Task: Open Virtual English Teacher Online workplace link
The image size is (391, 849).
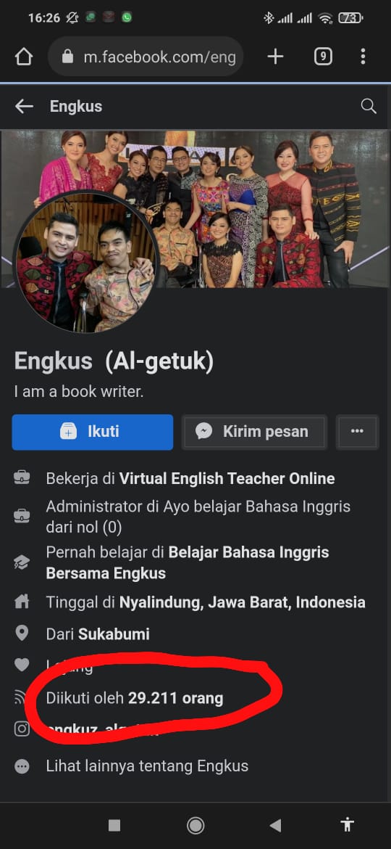Action: (x=227, y=479)
